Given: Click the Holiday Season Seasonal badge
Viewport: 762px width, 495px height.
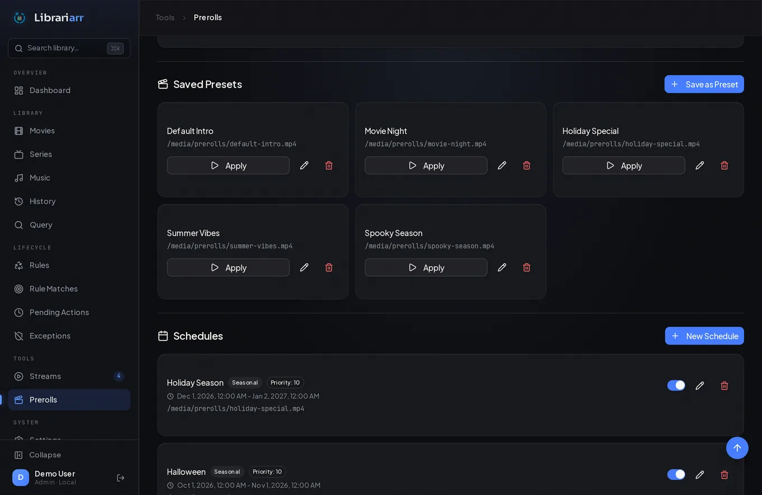Looking at the screenshot, I should point(245,383).
